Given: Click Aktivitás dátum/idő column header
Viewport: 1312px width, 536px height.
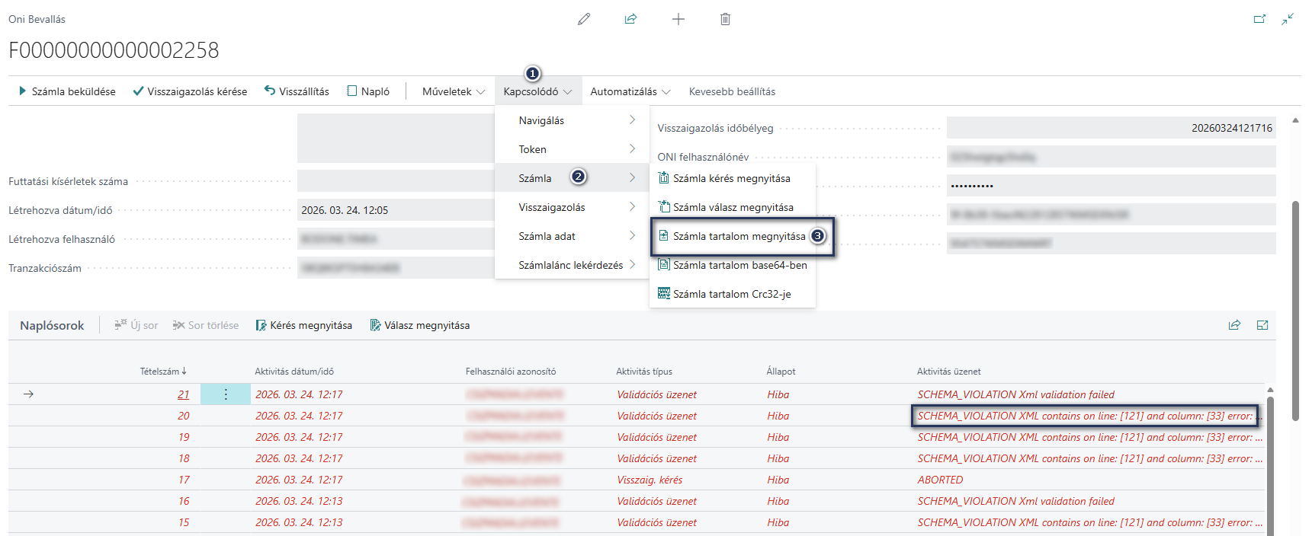Looking at the screenshot, I should [294, 372].
